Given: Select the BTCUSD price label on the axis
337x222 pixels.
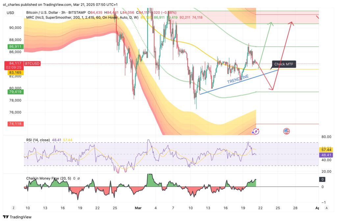Looking at the screenshot, I should click(32, 63).
